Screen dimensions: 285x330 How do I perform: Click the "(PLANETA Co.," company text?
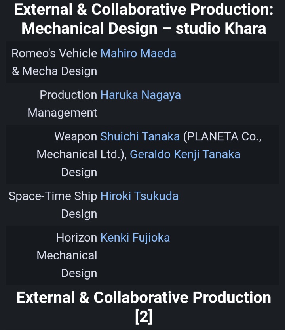[222, 136]
